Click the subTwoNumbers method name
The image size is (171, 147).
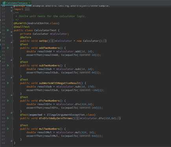click(x=49, y=66)
